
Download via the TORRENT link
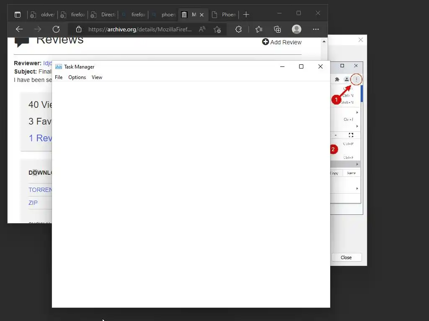40,190
